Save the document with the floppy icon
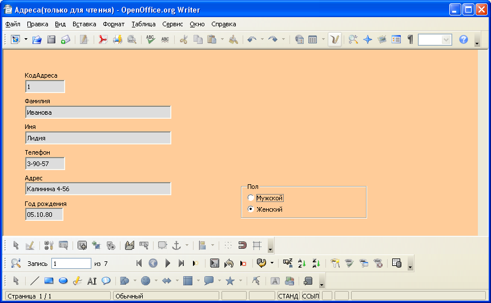The width and height of the screenshot is (491, 303). click(x=51, y=40)
